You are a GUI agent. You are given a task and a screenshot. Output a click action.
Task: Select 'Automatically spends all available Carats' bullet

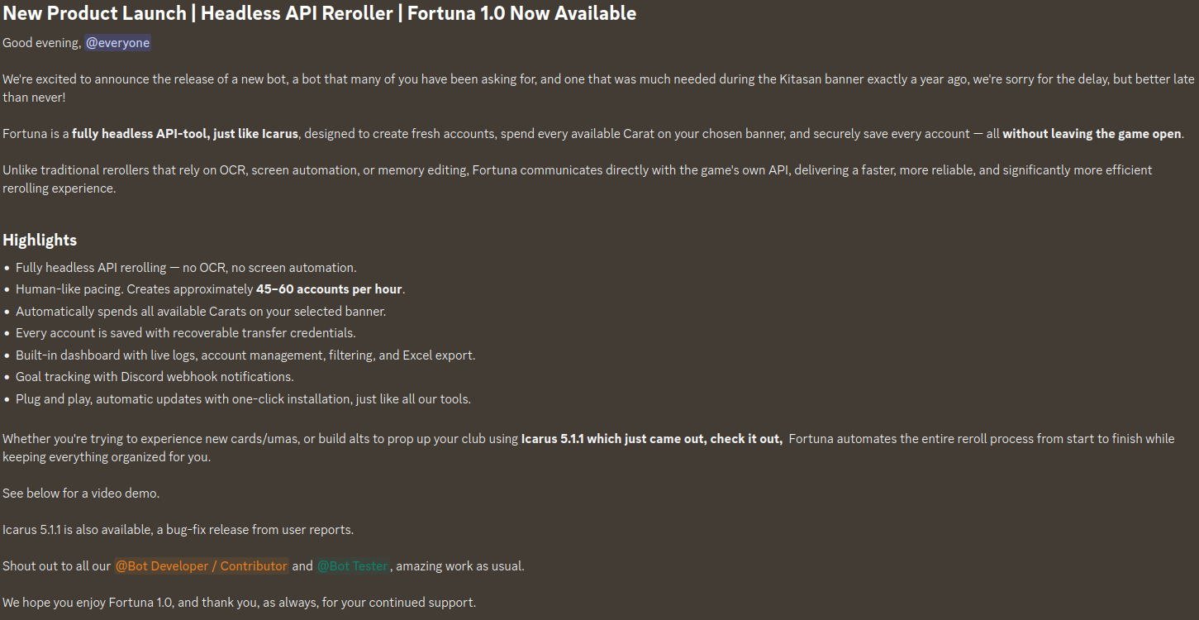201,312
